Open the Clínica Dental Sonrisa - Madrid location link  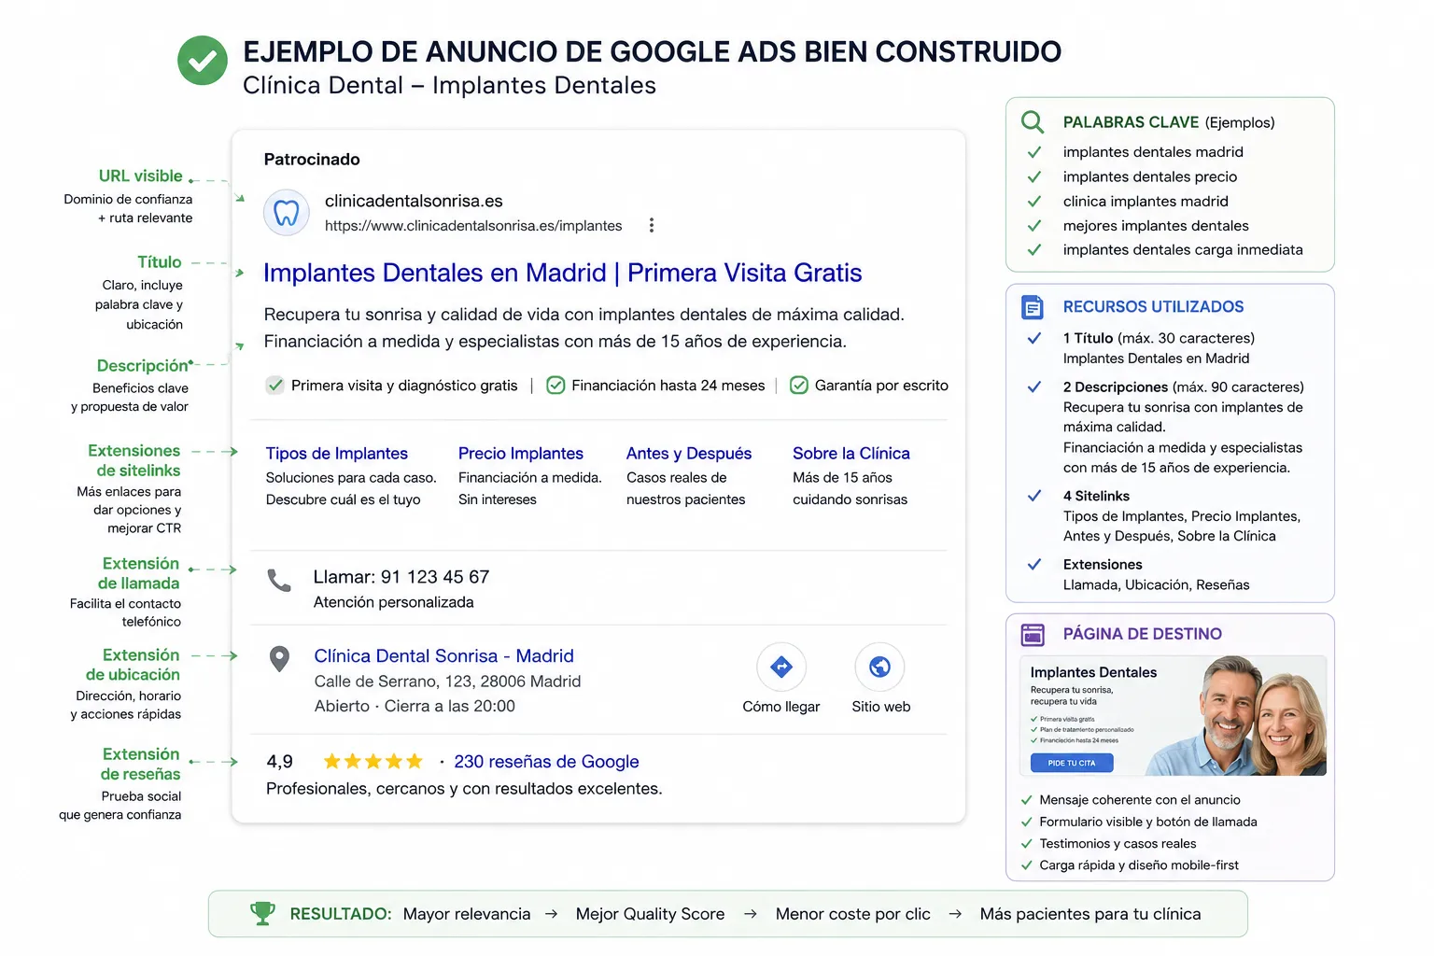coord(444,656)
